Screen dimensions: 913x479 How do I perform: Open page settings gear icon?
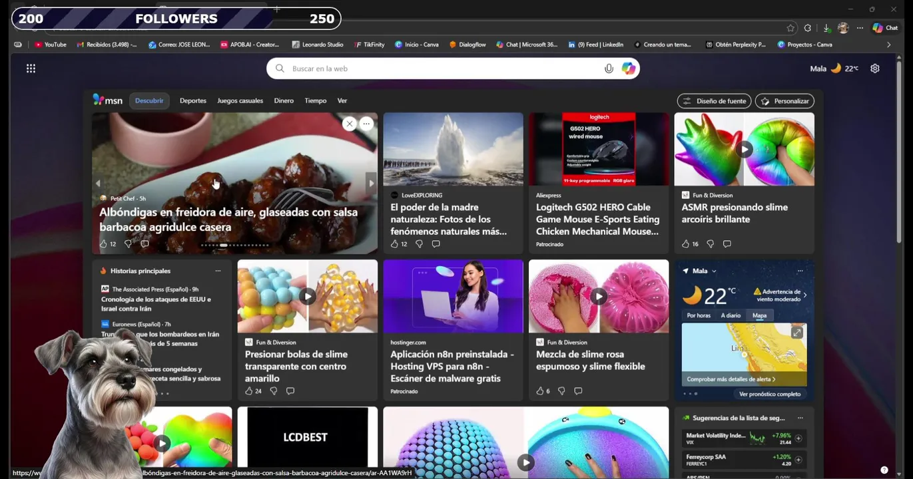coord(875,69)
